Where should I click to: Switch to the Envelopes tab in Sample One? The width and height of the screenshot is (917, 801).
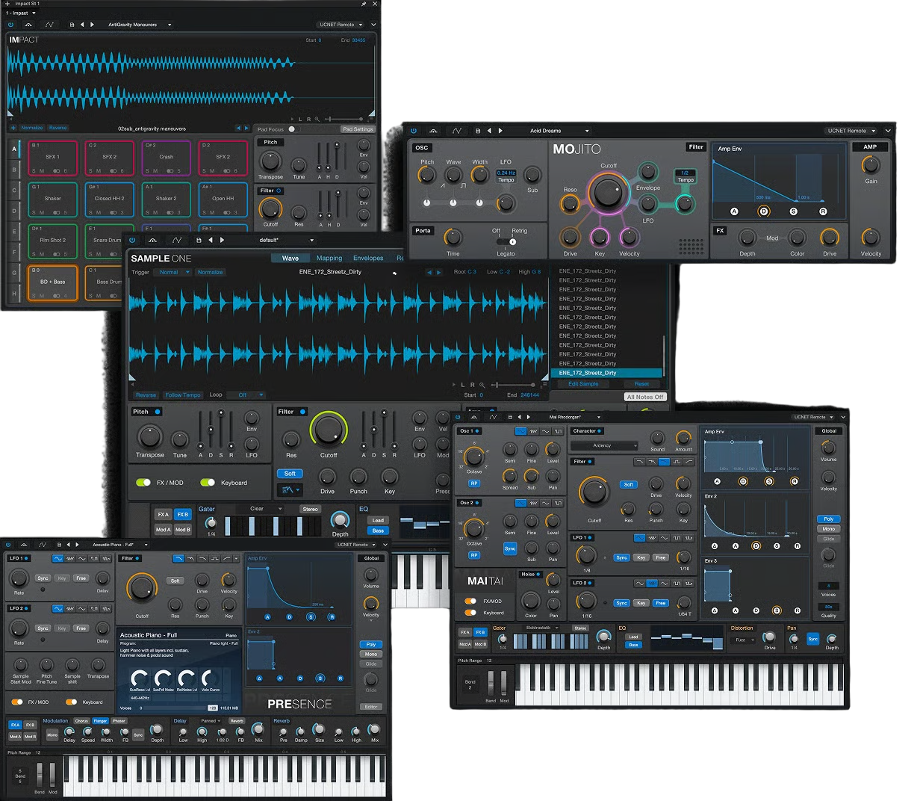(x=368, y=258)
